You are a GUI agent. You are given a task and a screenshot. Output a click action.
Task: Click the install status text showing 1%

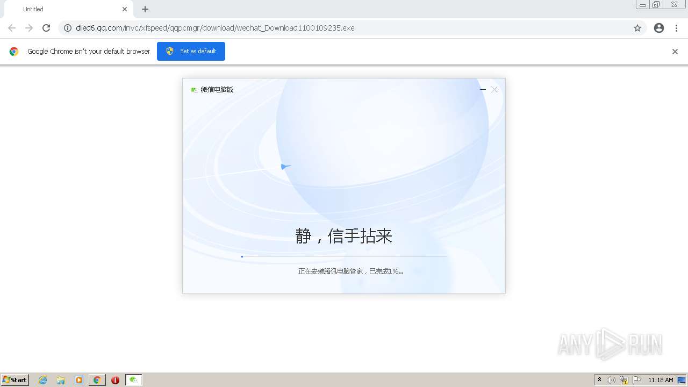[x=350, y=271]
